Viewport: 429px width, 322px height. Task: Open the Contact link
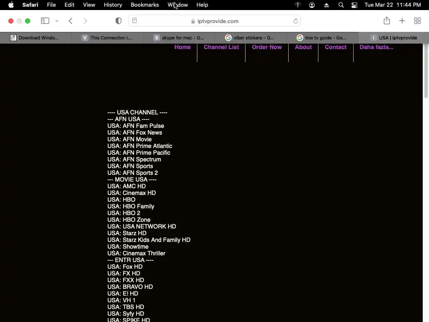[336, 47]
